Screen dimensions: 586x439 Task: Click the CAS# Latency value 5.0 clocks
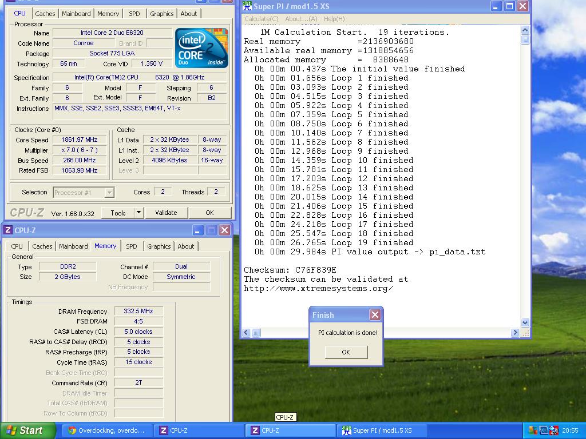pyautogui.click(x=138, y=332)
